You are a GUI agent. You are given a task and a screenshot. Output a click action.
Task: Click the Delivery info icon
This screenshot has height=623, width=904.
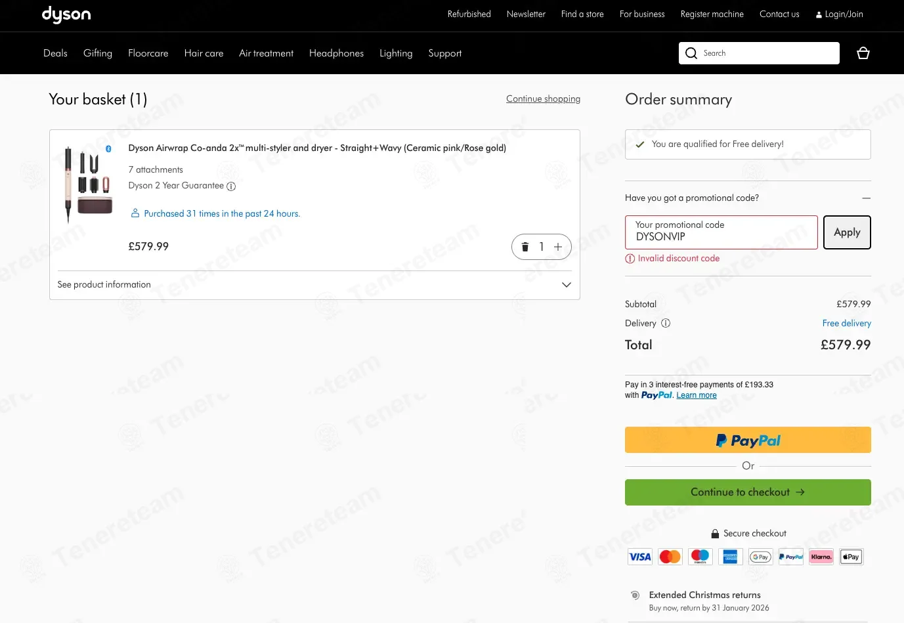click(666, 323)
